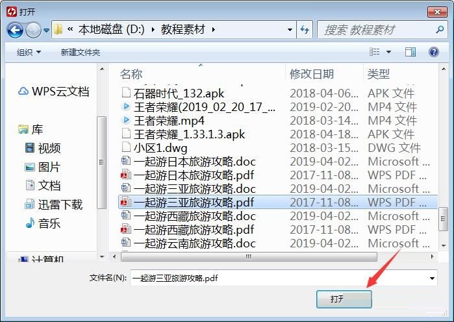Click the play icon of 王者荣耀.mp4
Image resolution: width=454 pixels, height=322 pixels.
click(x=126, y=119)
